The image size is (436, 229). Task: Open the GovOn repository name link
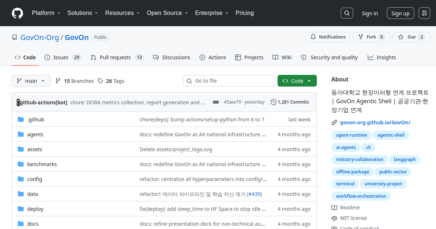tap(77, 37)
